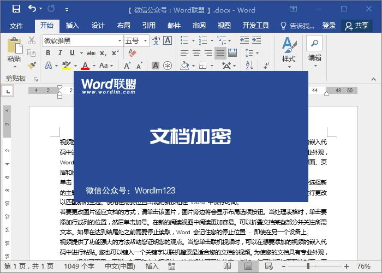Open the 样式 styles gallery
The image size is (382, 273).
(289, 52)
